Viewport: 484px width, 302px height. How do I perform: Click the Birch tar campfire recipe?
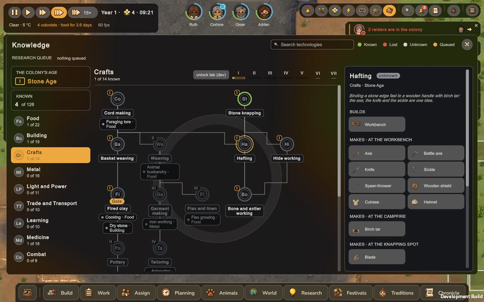tap(377, 229)
